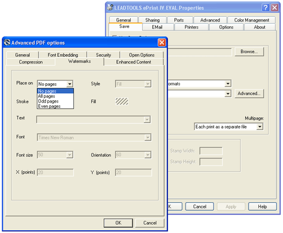Go to the Color Management tab
The width and height of the screenshot is (283, 233).
[x=251, y=20]
